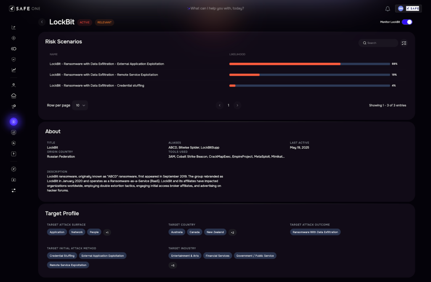
Task: Click the 'Russian Federation' origin country value
Action: coord(61,156)
